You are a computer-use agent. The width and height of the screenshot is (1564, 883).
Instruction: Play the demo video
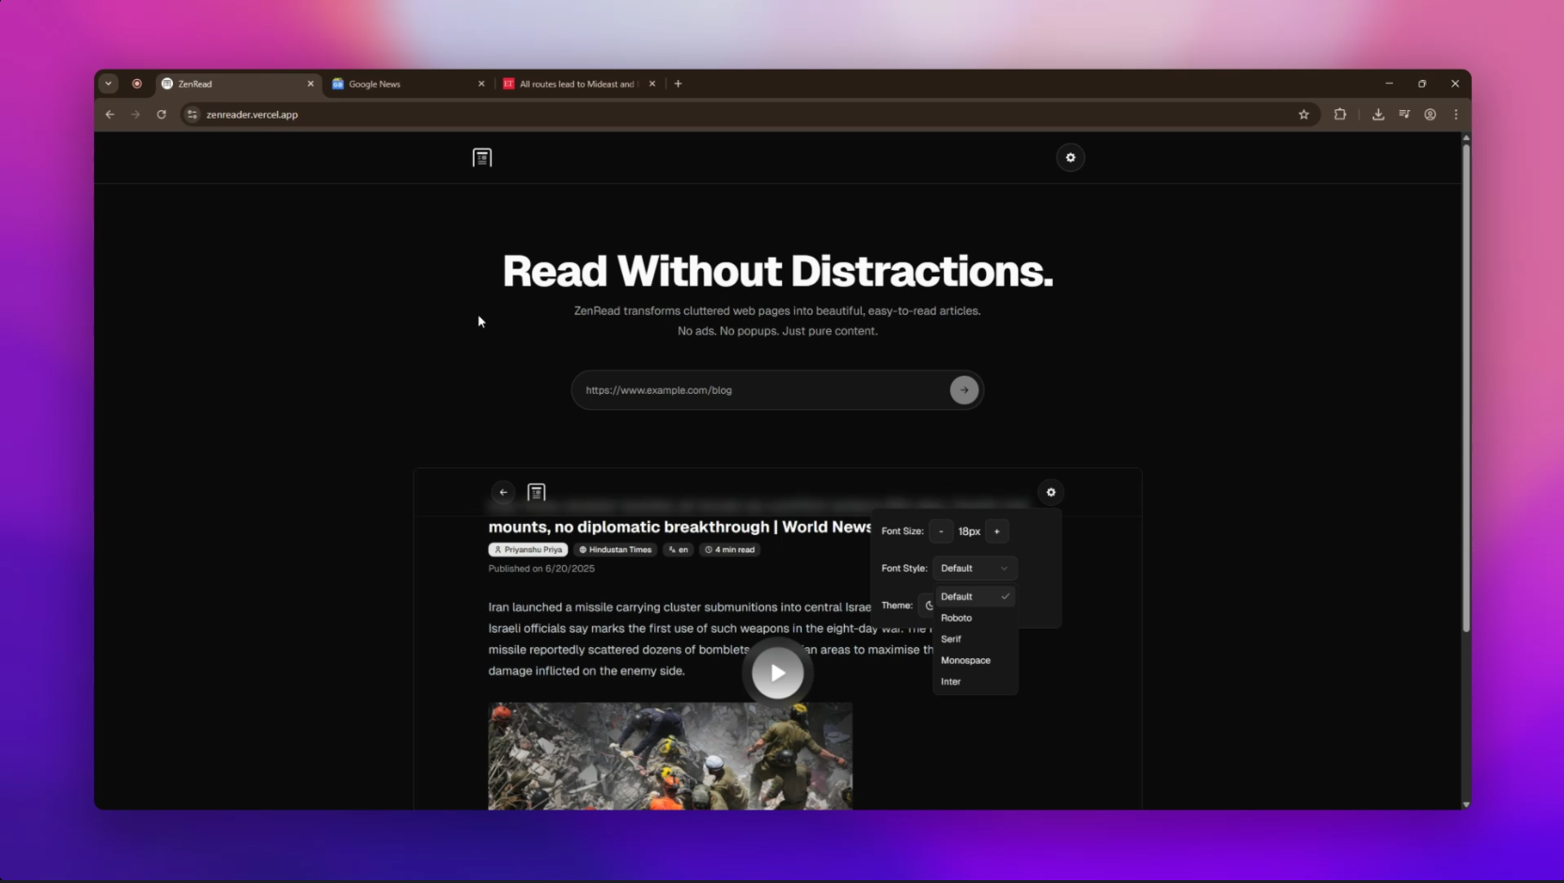tap(777, 672)
